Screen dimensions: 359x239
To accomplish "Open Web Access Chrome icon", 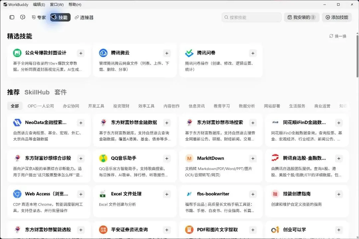I will (17, 194).
